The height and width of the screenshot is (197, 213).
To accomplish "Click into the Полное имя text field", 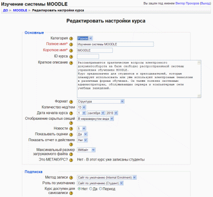I will click(115, 44).
